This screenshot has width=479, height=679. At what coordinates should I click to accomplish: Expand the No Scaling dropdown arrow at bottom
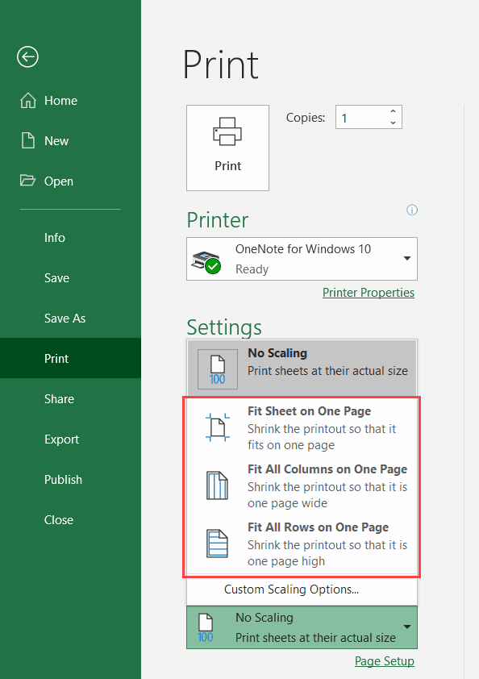[x=407, y=627]
